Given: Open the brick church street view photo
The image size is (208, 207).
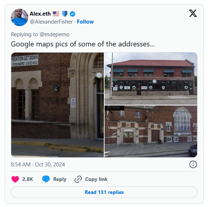Looking at the screenshot, I should tap(151, 131).
